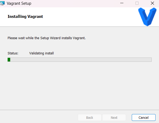Click the empty title bar area beside the title
This screenshot has width=159, height=123.
tap(73, 3)
